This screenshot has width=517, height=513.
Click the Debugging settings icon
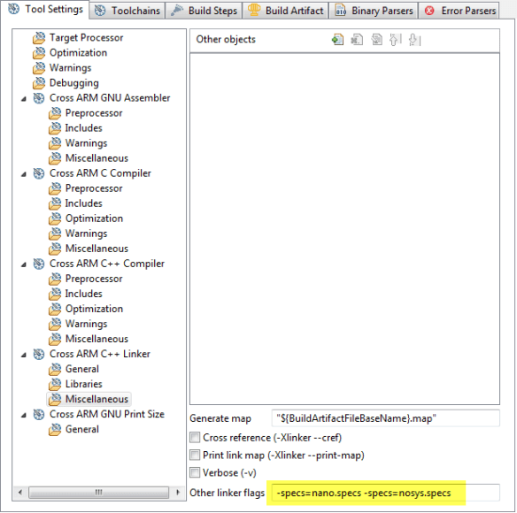(x=39, y=83)
